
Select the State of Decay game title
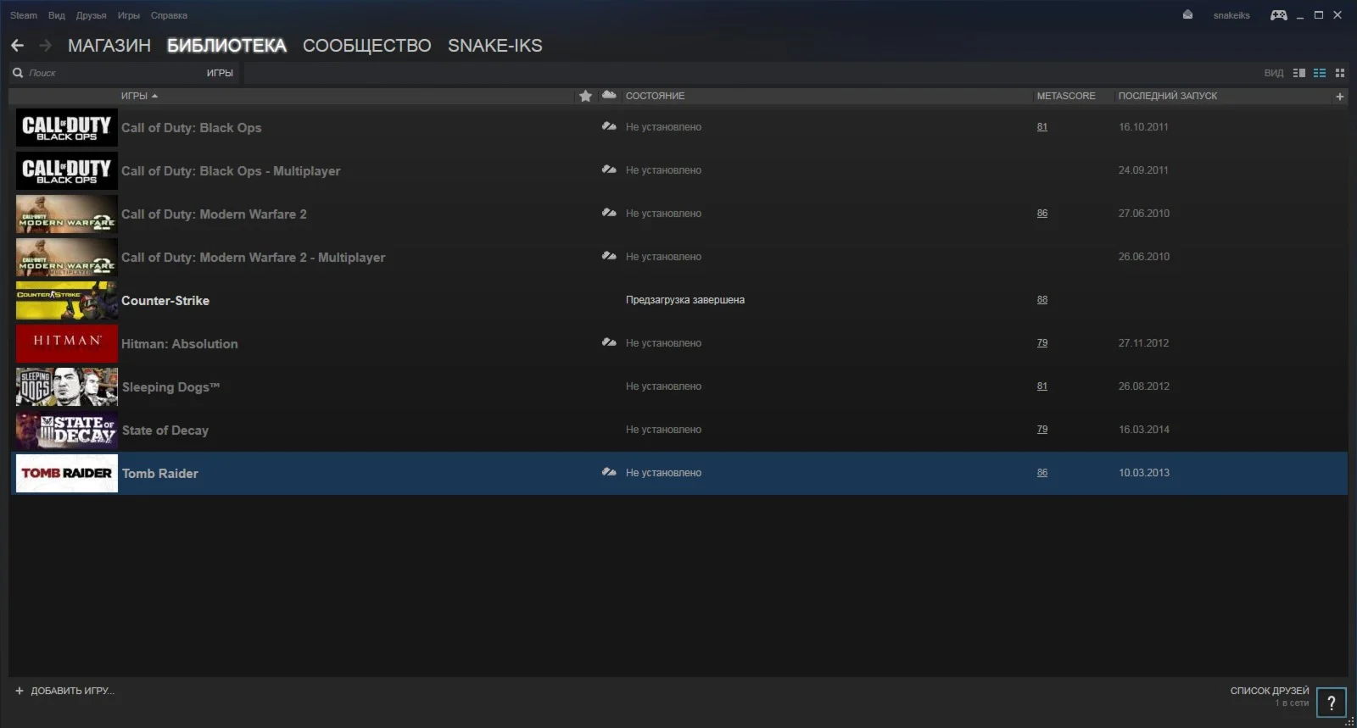(165, 431)
